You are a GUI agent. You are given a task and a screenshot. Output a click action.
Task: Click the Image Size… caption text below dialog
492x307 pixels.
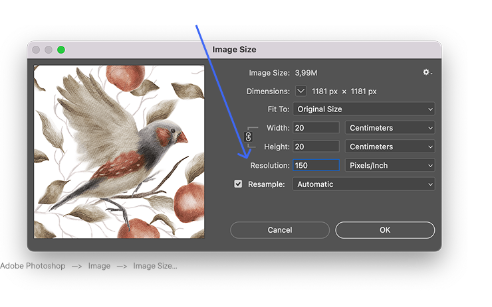tap(155, 266)
